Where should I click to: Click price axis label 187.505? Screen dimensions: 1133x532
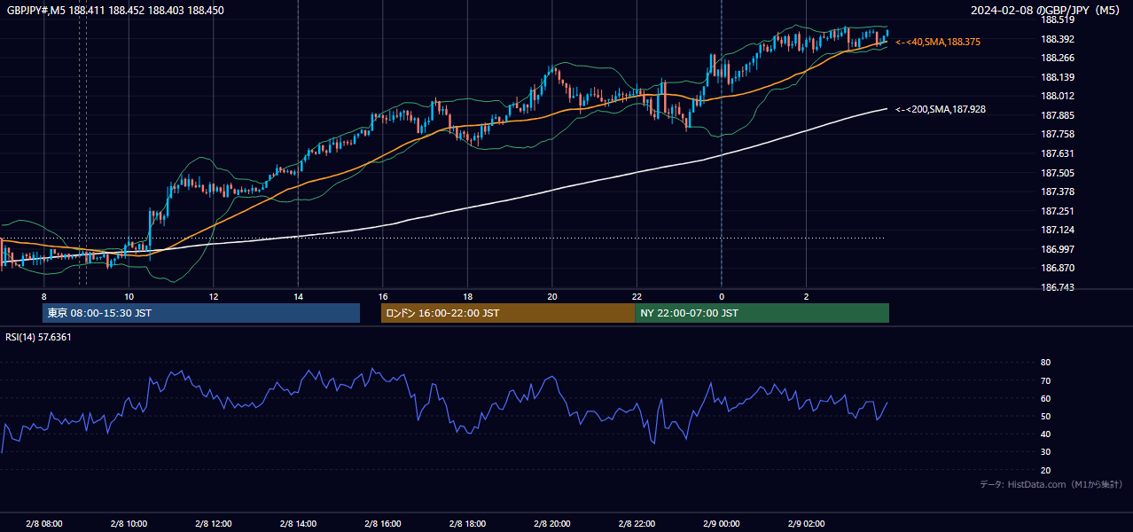tap(1057, 173)
